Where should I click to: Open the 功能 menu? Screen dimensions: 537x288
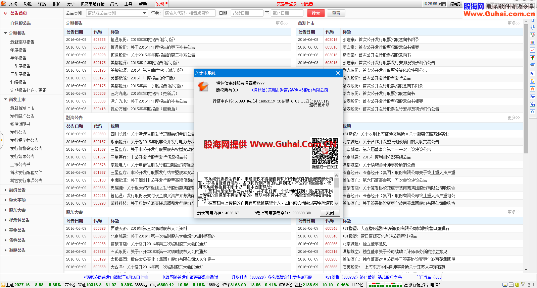(28, 4)
